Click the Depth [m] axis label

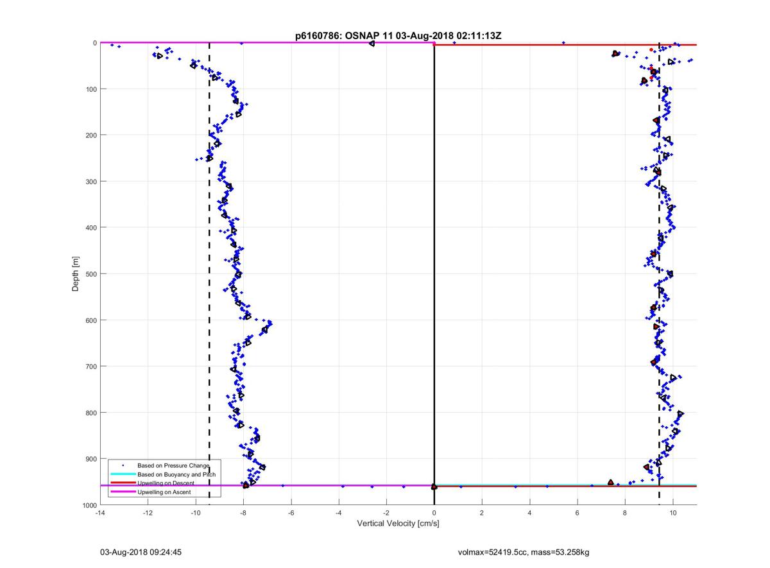point(76,274)
